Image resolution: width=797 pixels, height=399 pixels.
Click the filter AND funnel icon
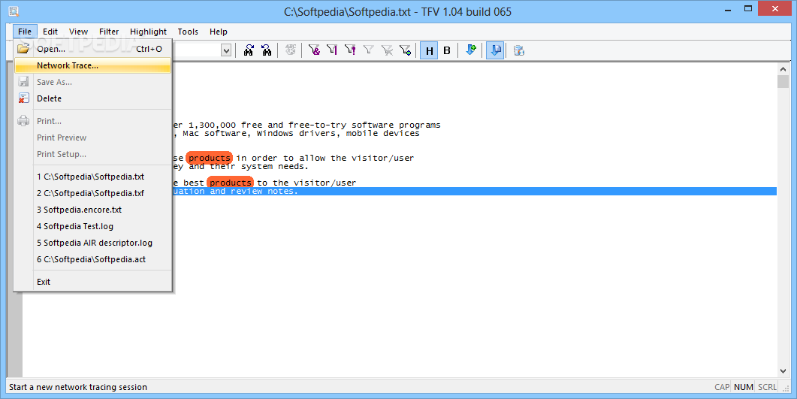314,50
